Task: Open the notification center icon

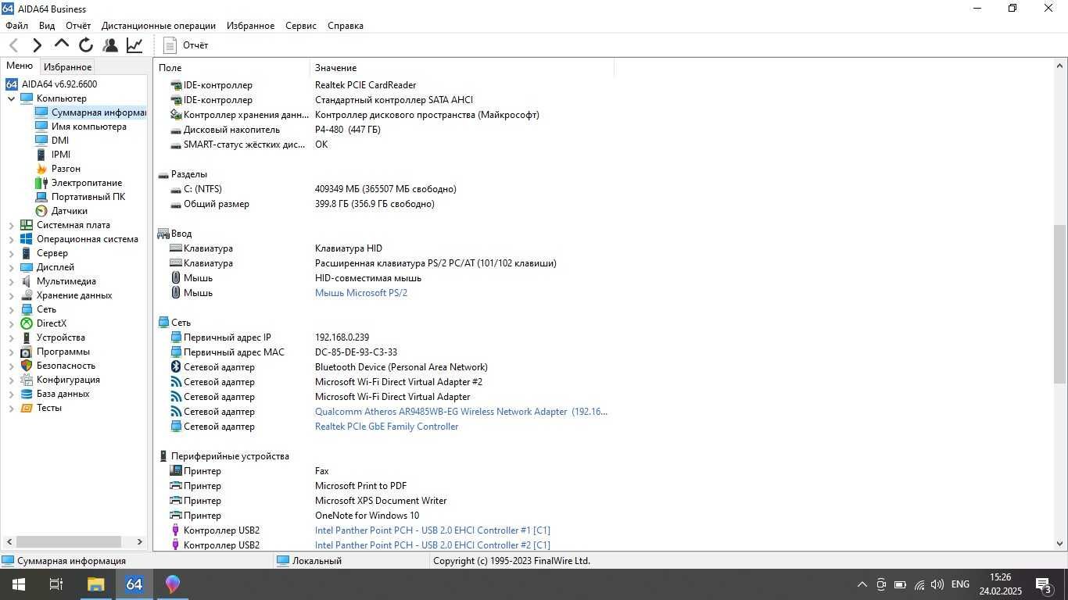Action: click(x=1044, y=584)
